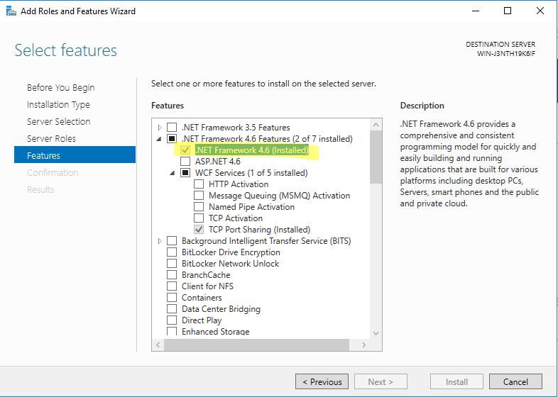Viewport: 558px width, 397px height.
Task: Click the features list scroll down arrow
Action: (376, 333)
